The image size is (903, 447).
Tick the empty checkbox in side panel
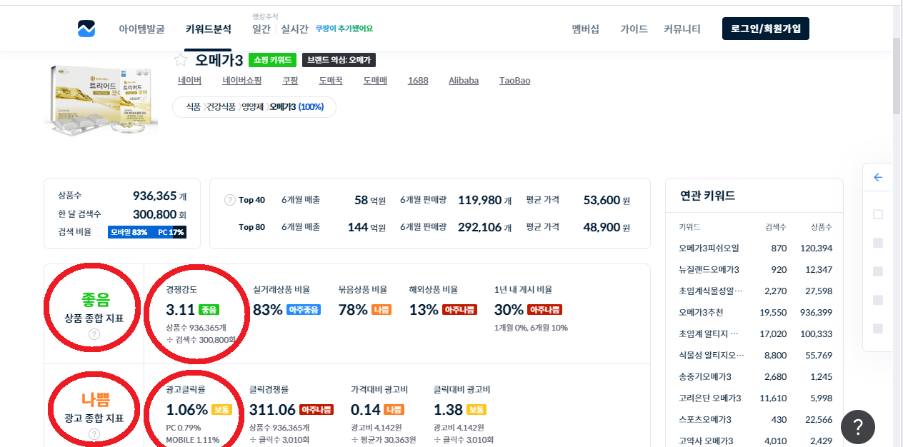click(x=878, y=214)
